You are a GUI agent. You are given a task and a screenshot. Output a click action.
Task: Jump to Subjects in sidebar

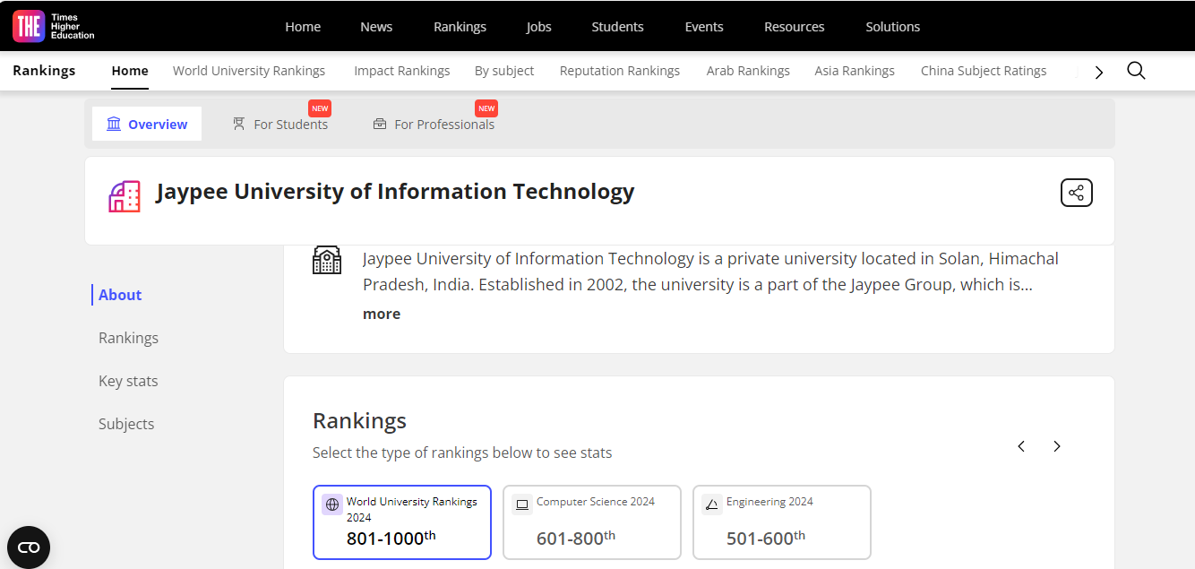click(126, 424)
